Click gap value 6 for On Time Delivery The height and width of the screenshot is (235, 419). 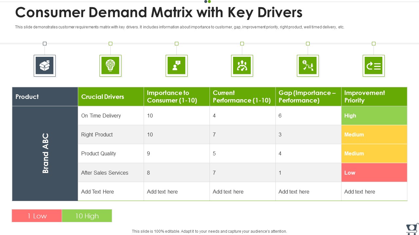[308, 116]
